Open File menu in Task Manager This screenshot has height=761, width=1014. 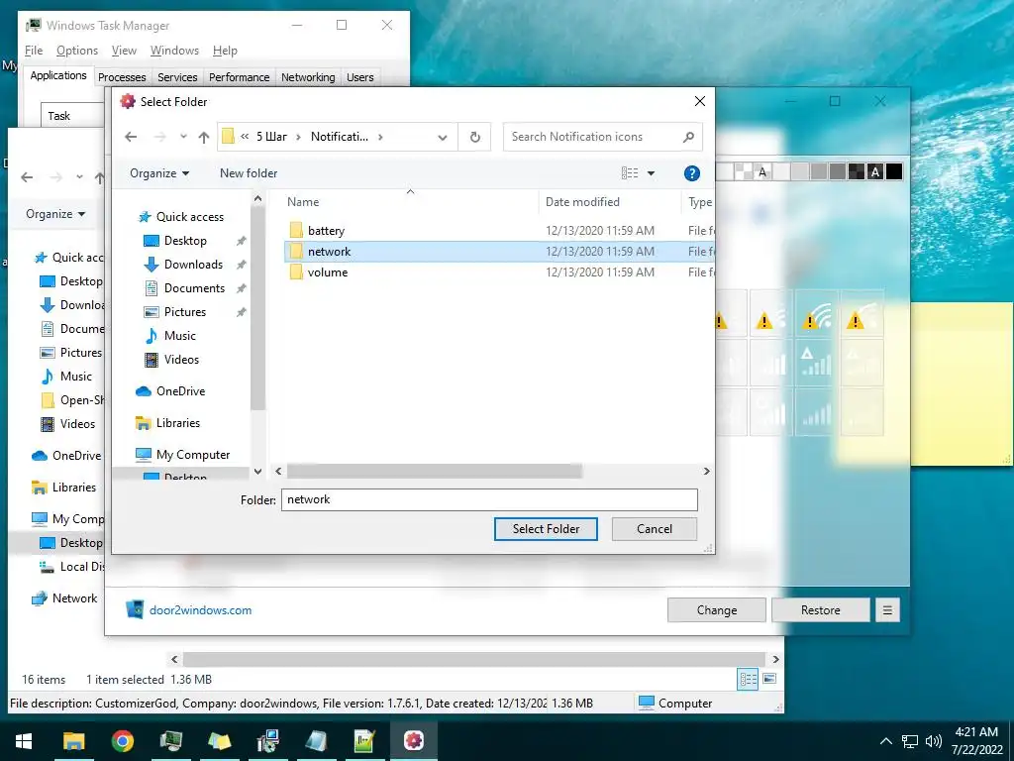click(34, 51)
